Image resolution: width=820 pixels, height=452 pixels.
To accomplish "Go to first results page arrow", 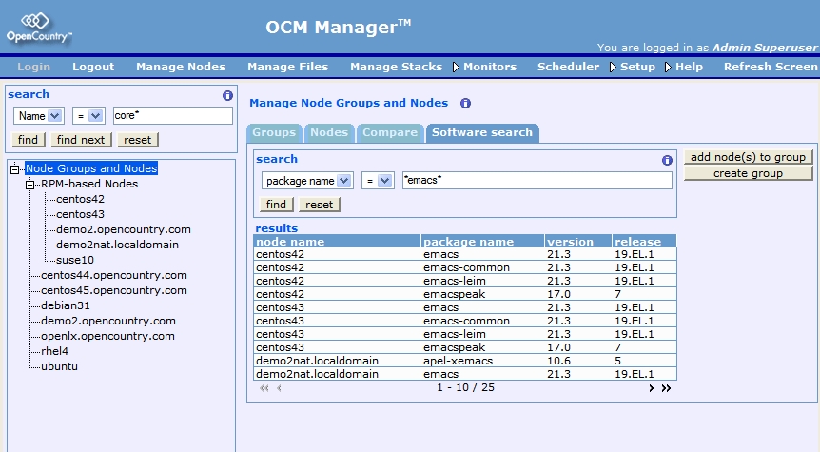I will tap(264, 388).
